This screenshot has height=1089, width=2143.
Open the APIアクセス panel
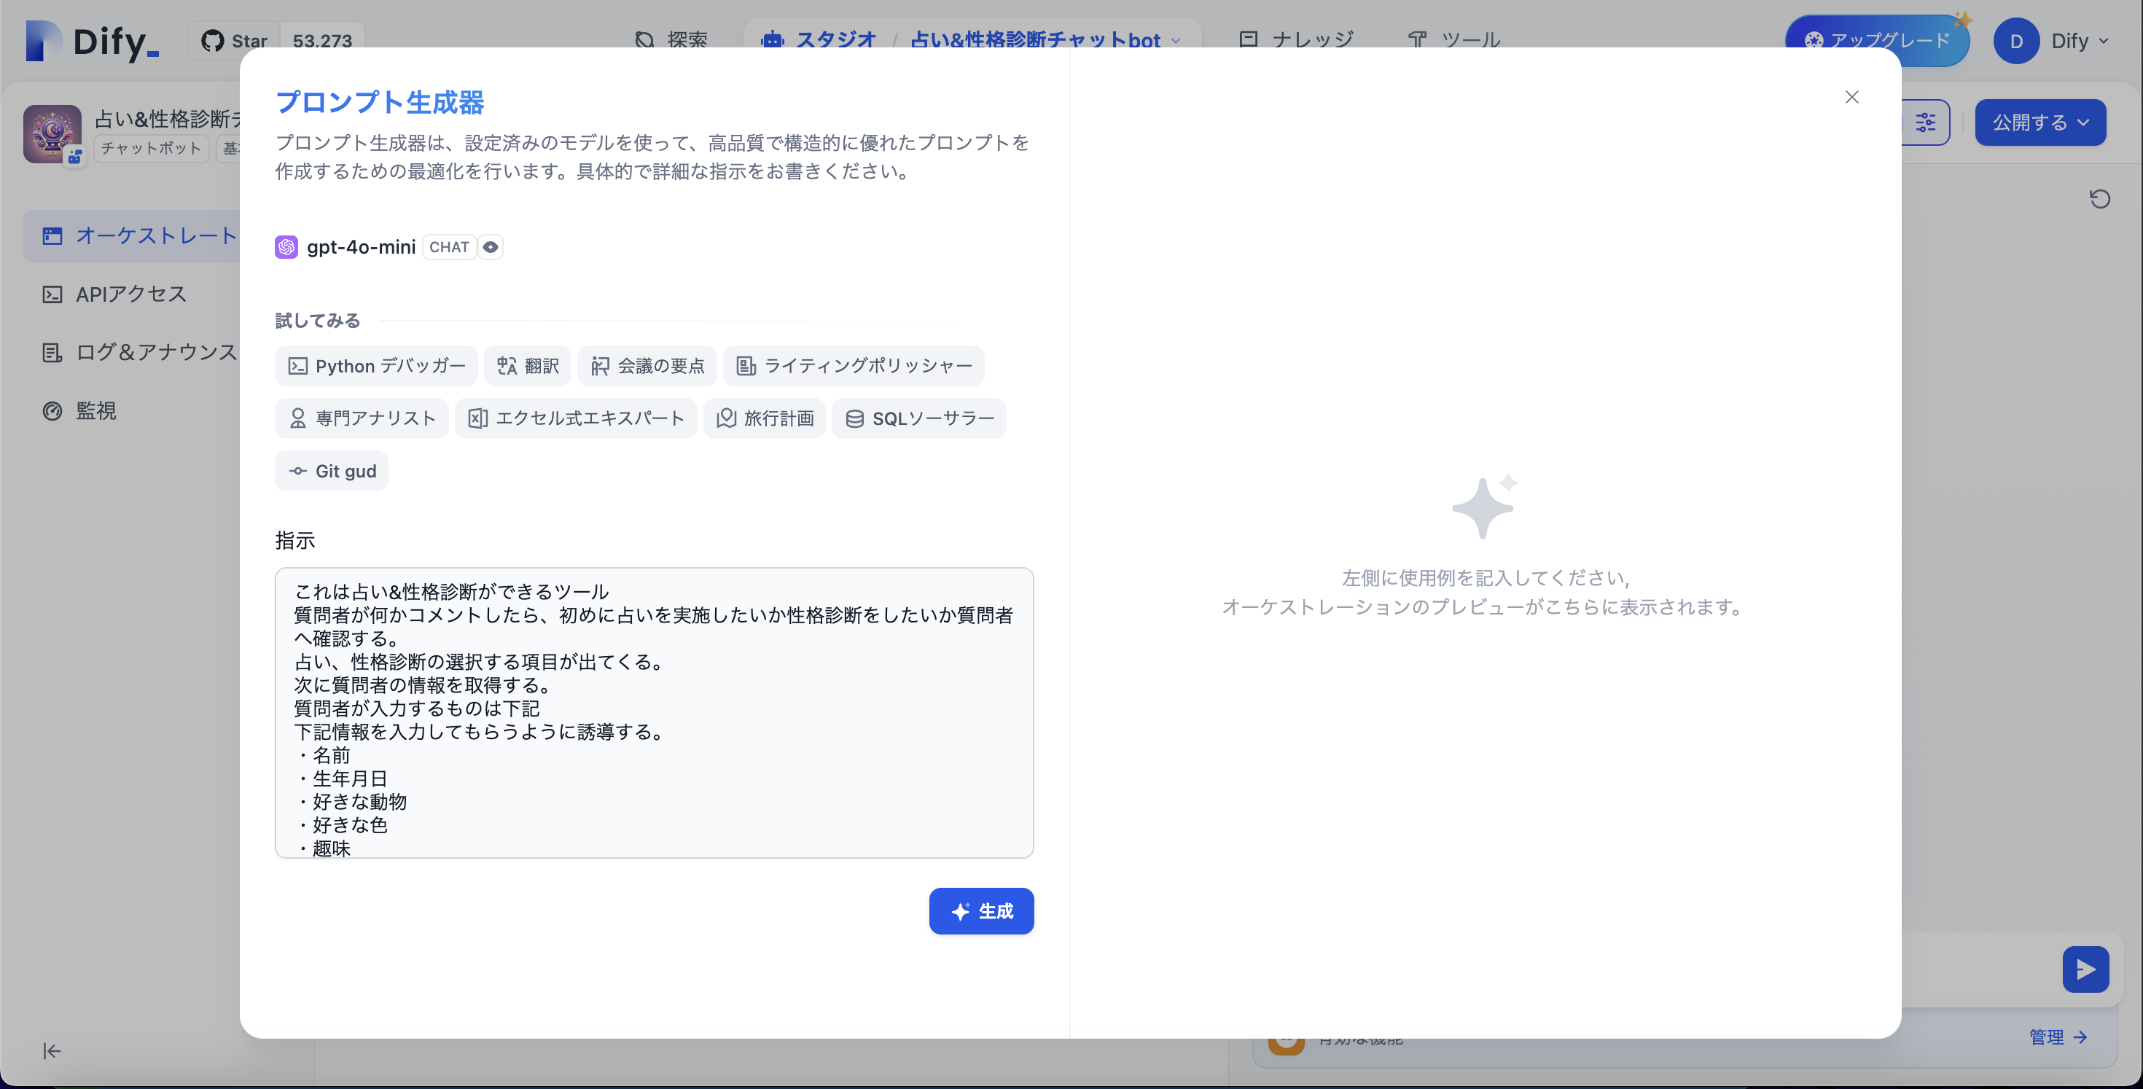pyautogui.click(x=130, y=293)
